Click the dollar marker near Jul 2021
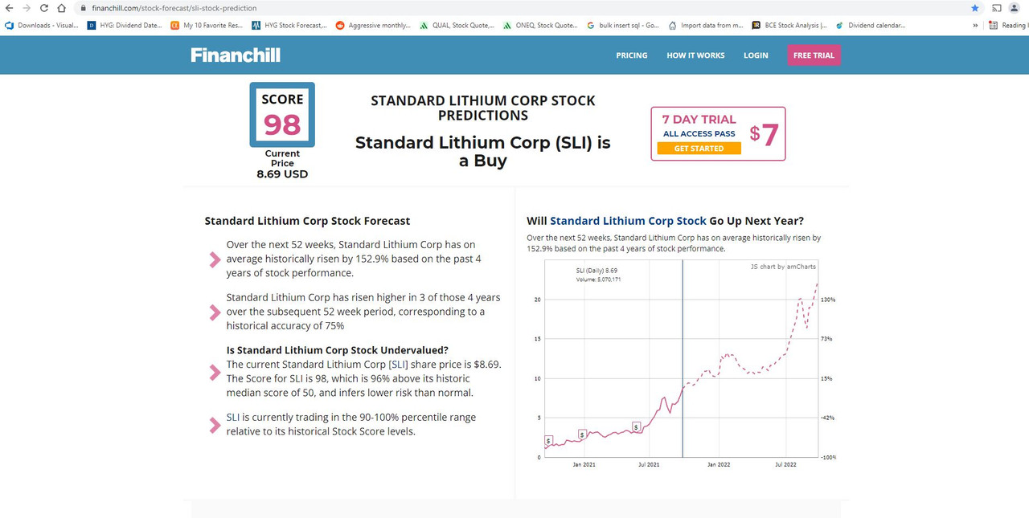This screenshot has height=518, width=1029. [636, 427]
